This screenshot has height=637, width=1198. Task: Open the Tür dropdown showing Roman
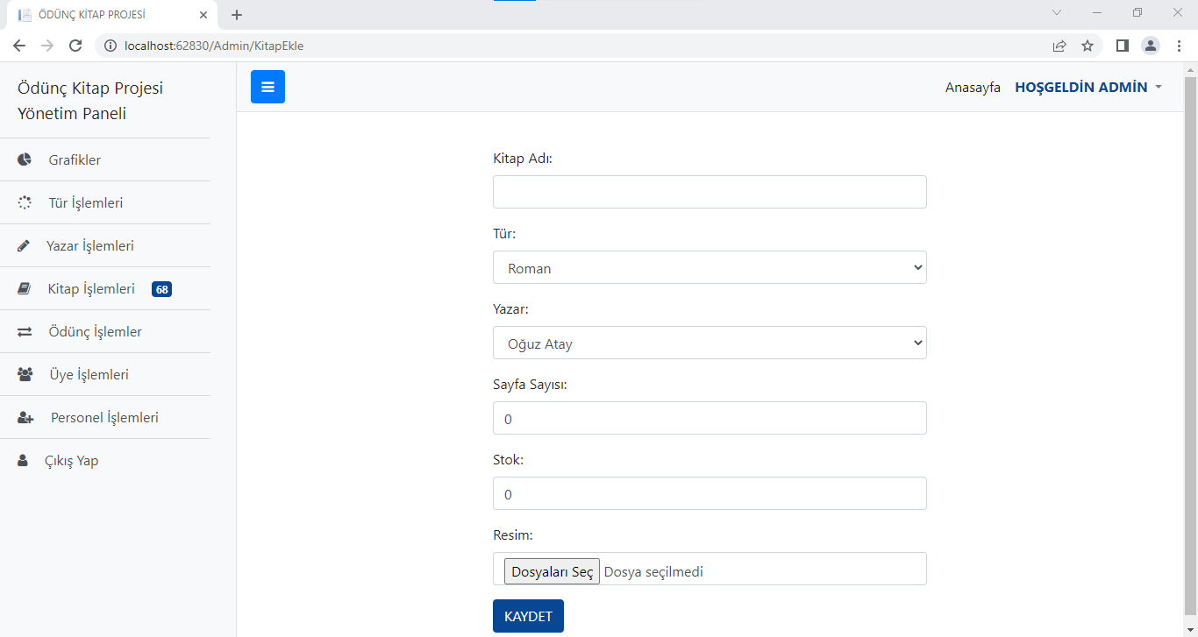pos(710,267)
